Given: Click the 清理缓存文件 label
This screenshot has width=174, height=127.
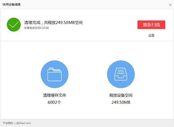Looking at the screenshot, I should tap(55, 95).
